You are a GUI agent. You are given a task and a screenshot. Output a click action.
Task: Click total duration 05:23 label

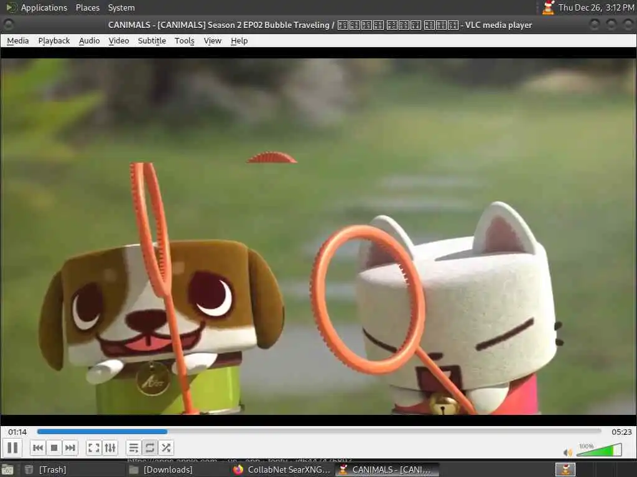(621, 432)
